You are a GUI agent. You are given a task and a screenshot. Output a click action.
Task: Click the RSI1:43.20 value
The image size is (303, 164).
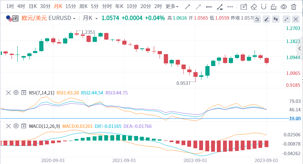coord(68,93)
